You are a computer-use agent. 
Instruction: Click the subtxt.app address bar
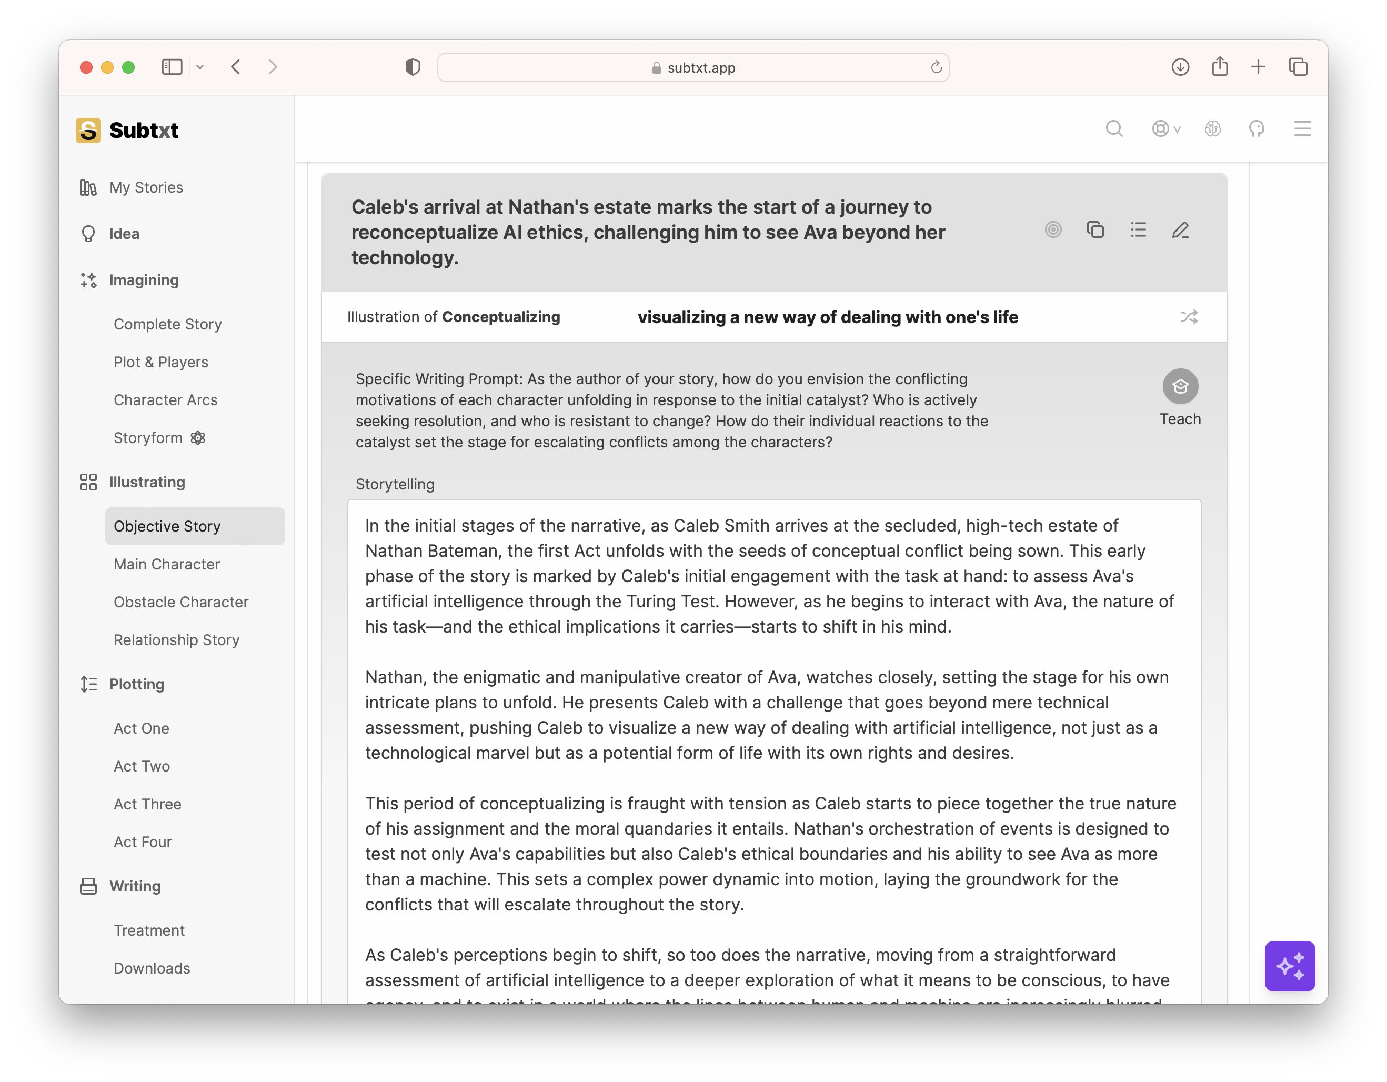coord(693,67)
